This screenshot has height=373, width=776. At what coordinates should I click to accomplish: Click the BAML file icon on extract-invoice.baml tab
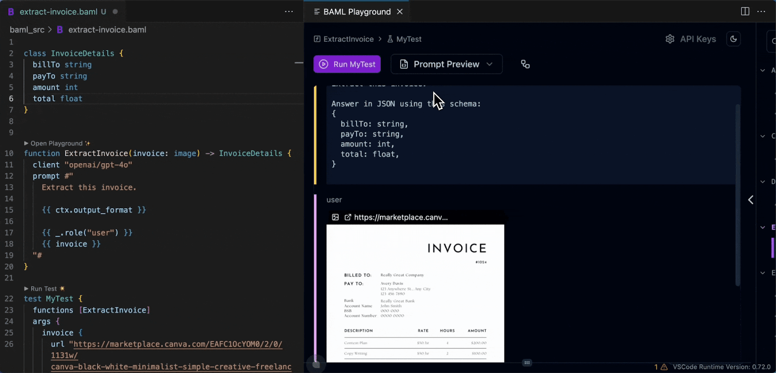pyautogui.click(x=11, y=12)
